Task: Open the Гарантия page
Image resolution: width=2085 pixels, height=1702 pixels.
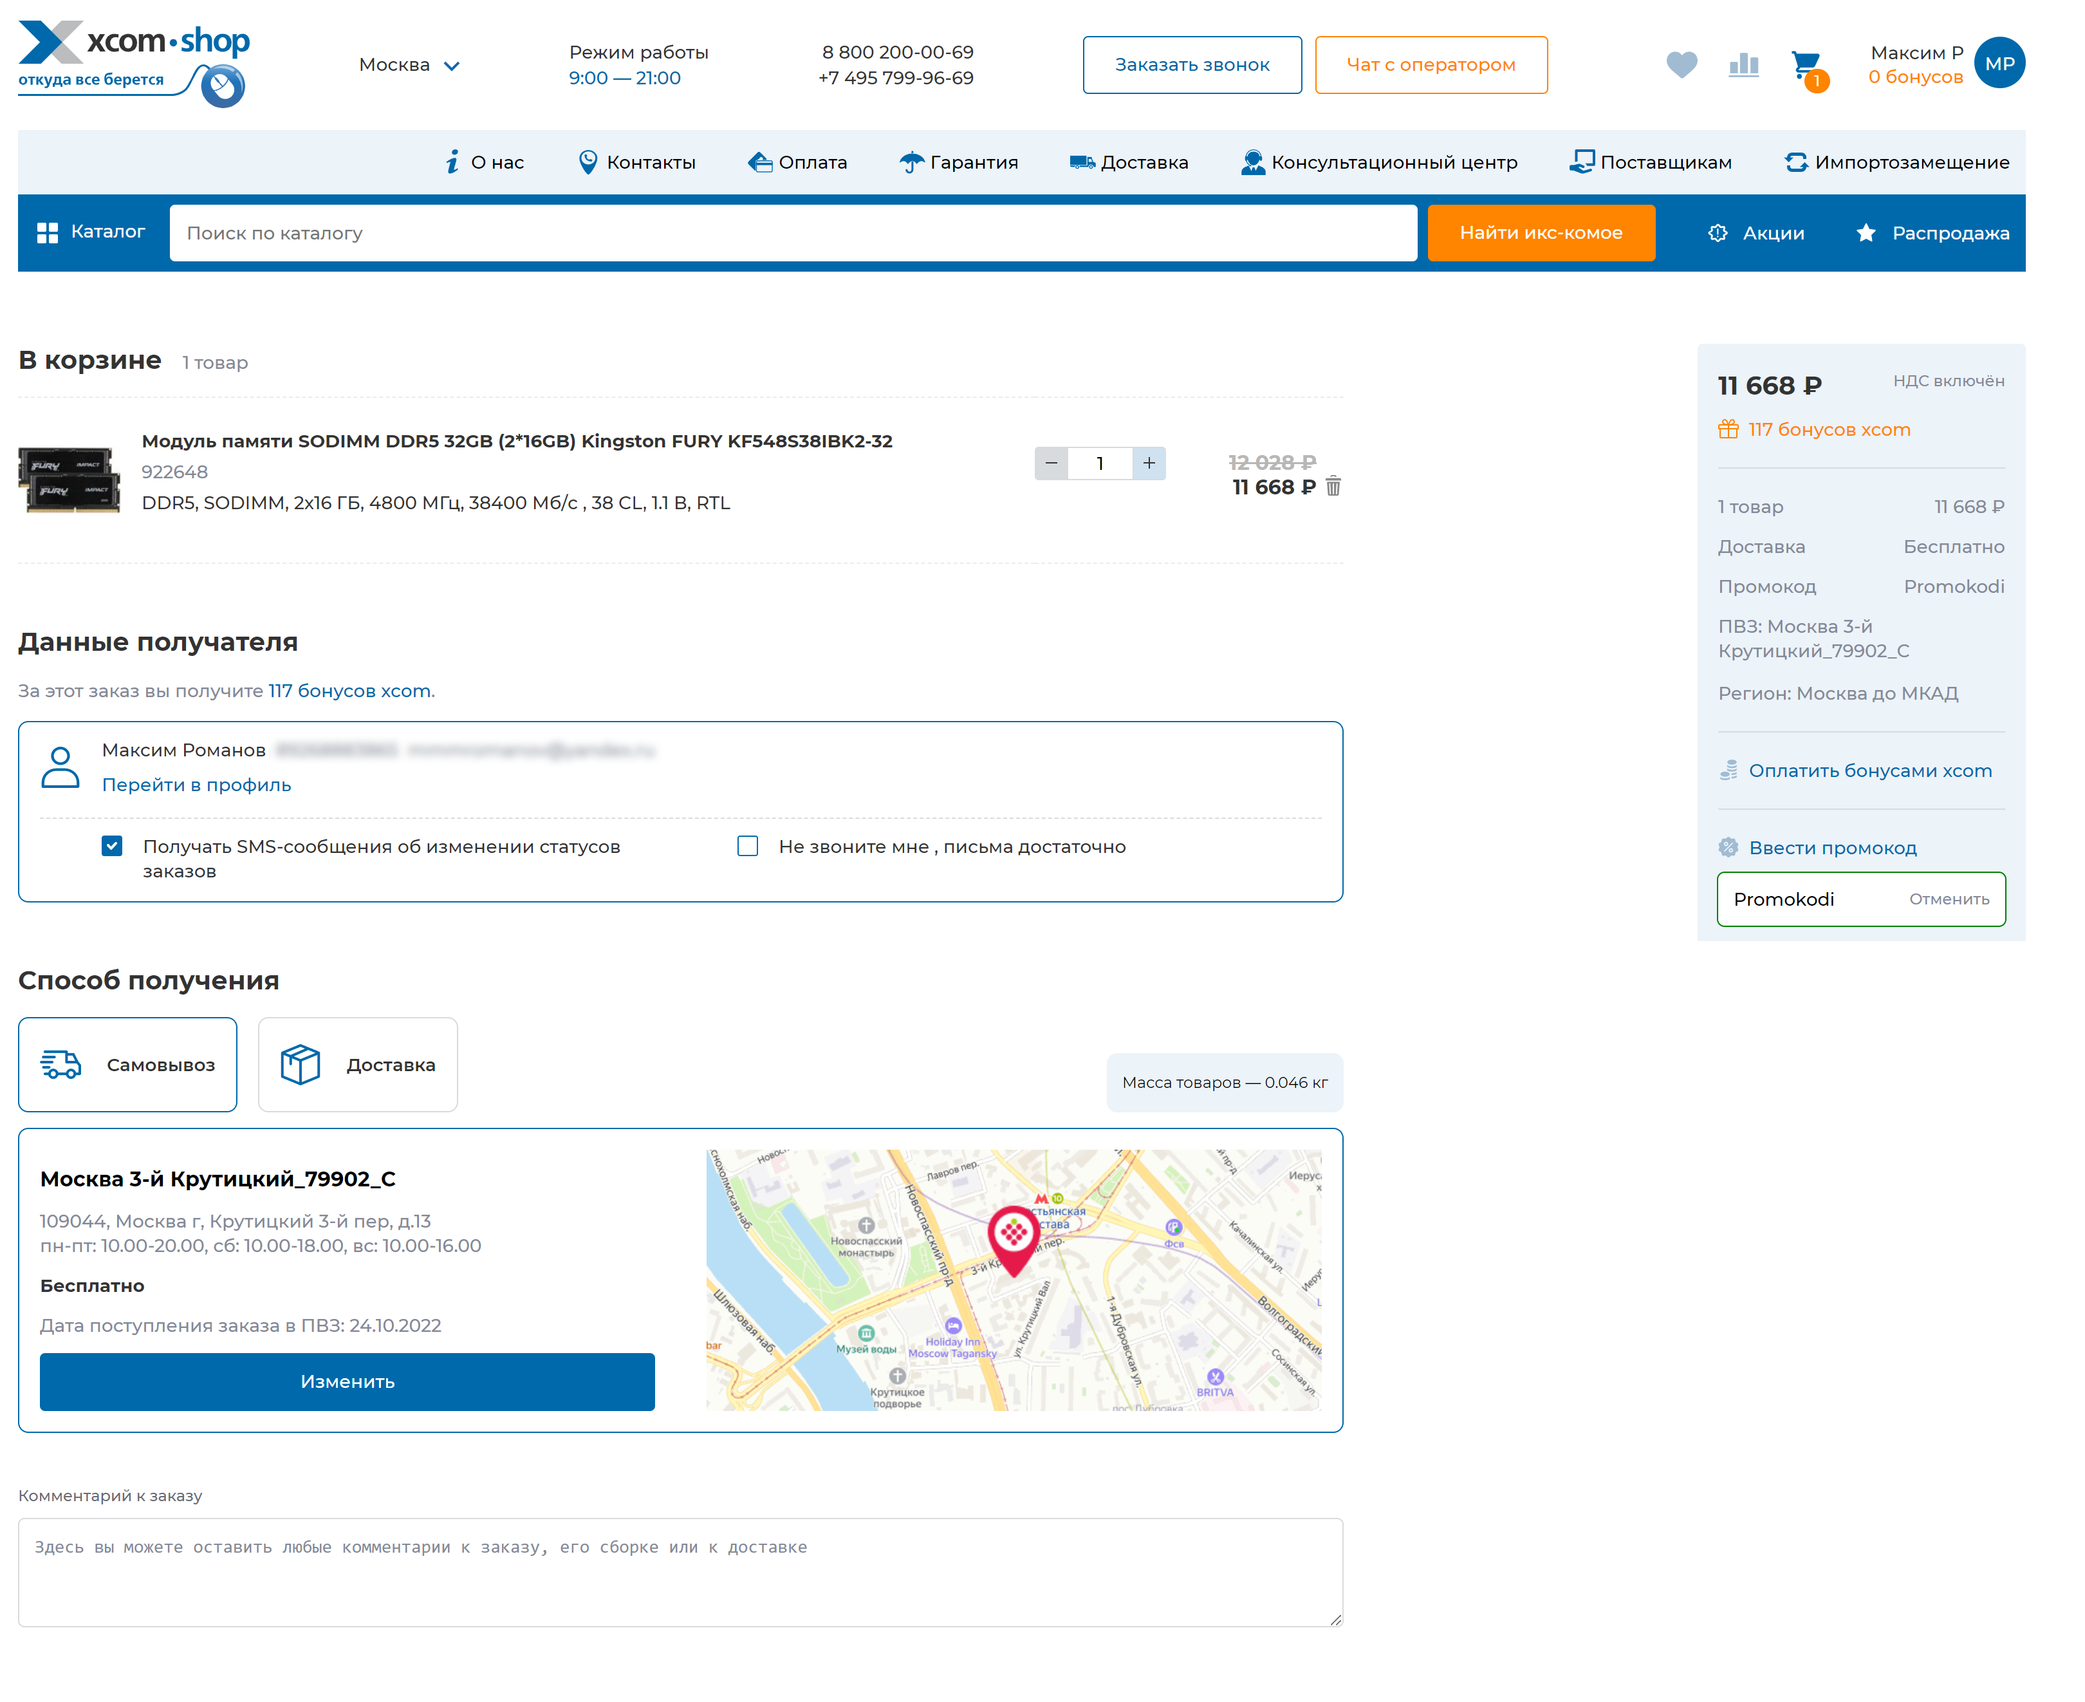Action: pos(959,162)
